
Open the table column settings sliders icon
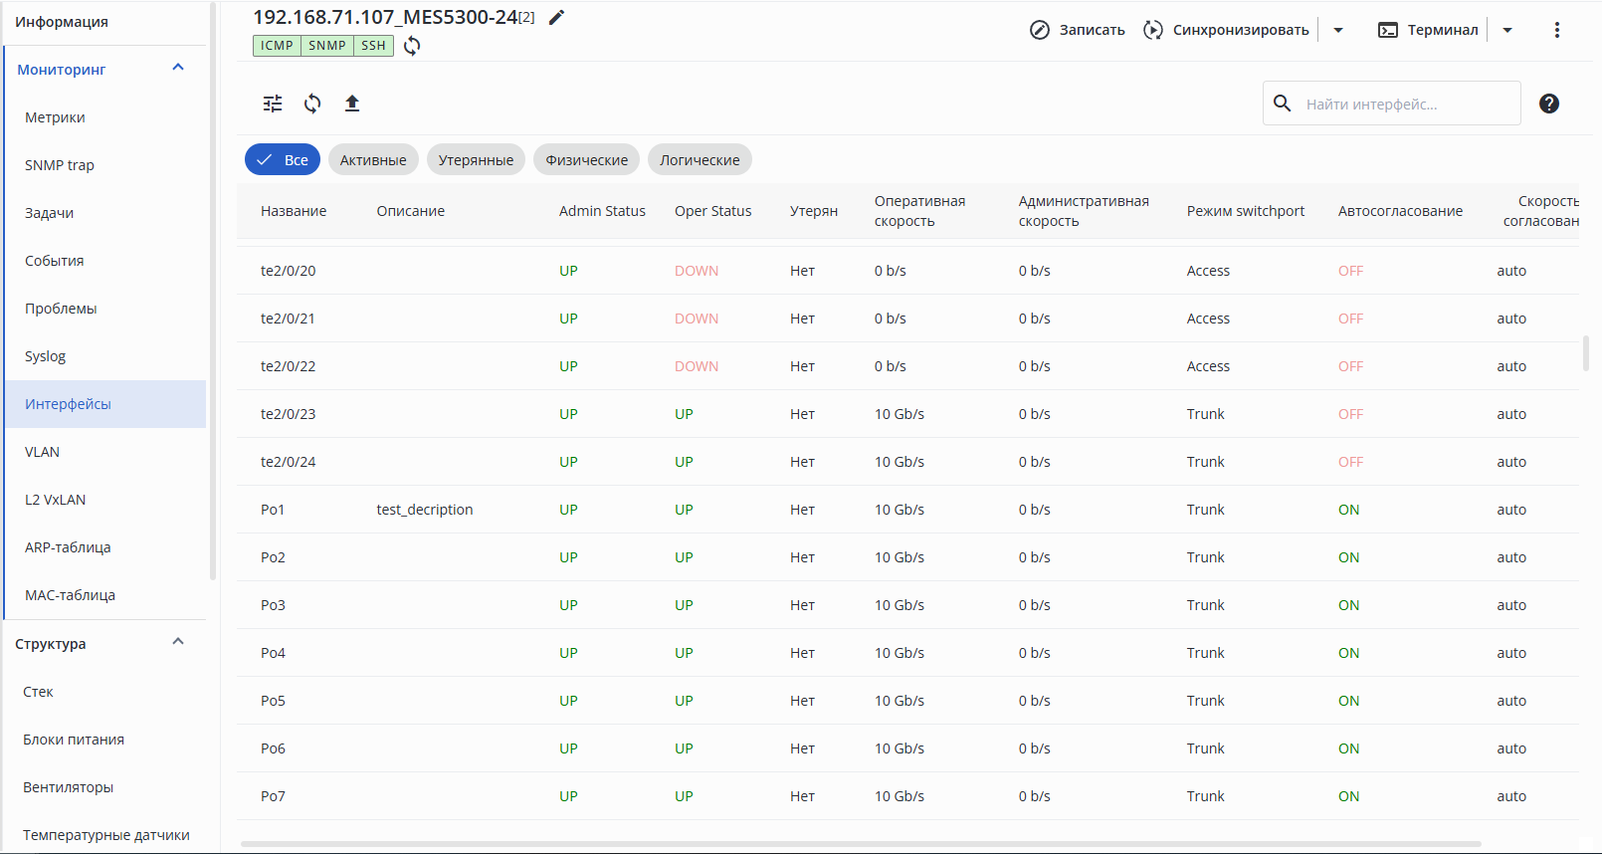click(x=273, y=104)
